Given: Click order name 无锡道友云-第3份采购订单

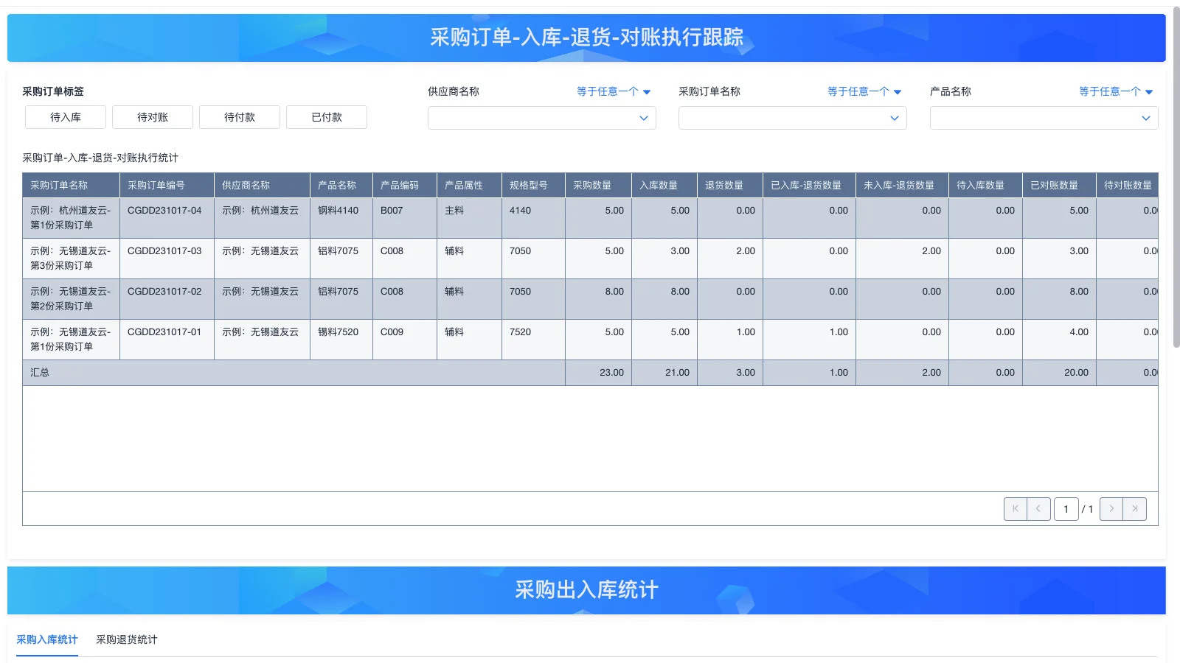Looking at the screenshot, I should coord(71,259).
